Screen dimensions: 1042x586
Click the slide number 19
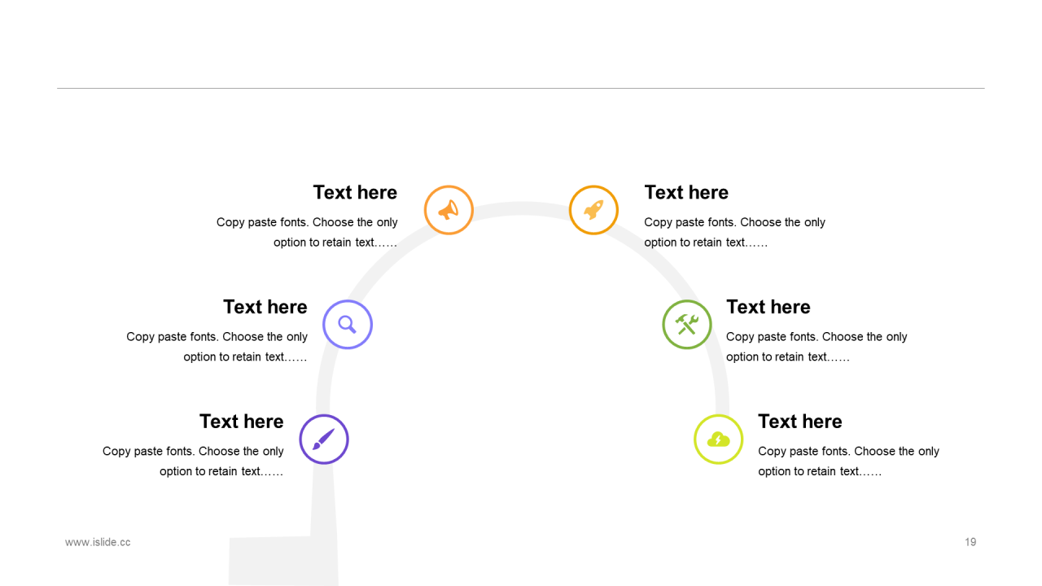pos(970,542)
